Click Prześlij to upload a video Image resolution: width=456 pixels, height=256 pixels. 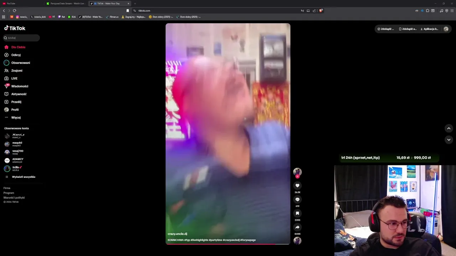tap(13, 102)
